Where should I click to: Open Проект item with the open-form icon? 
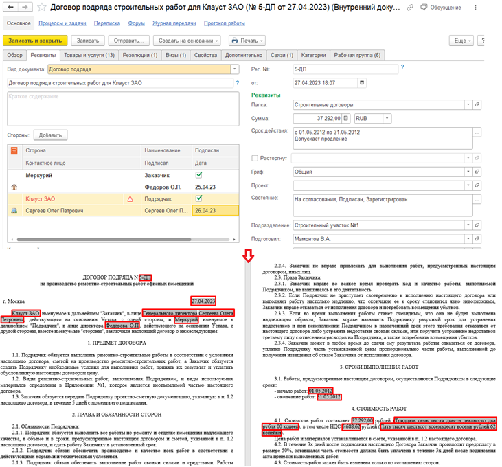click(x=477, y=185)
